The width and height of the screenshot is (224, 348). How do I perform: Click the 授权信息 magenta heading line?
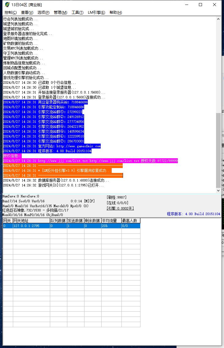tap(13, 156)
